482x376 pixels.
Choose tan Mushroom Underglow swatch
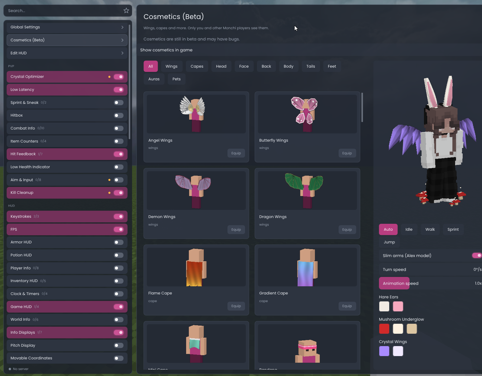pos(412,329)
